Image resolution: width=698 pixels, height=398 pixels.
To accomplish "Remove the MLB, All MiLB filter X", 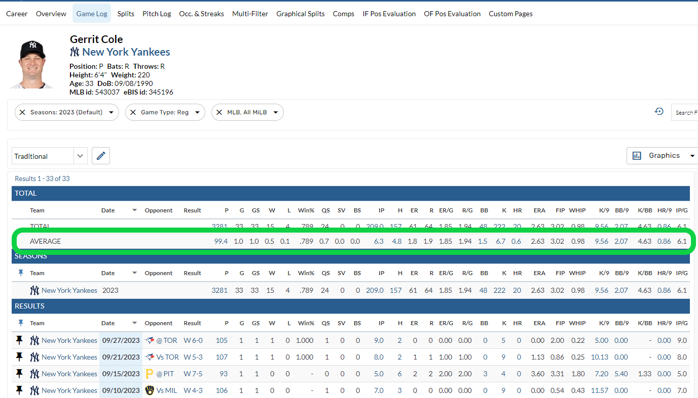I will 219,112.
